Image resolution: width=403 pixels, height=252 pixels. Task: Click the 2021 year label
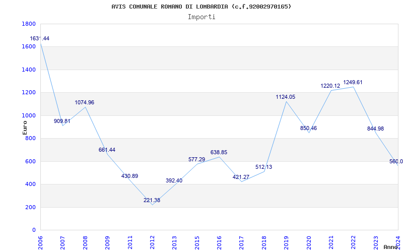point(331,243)
